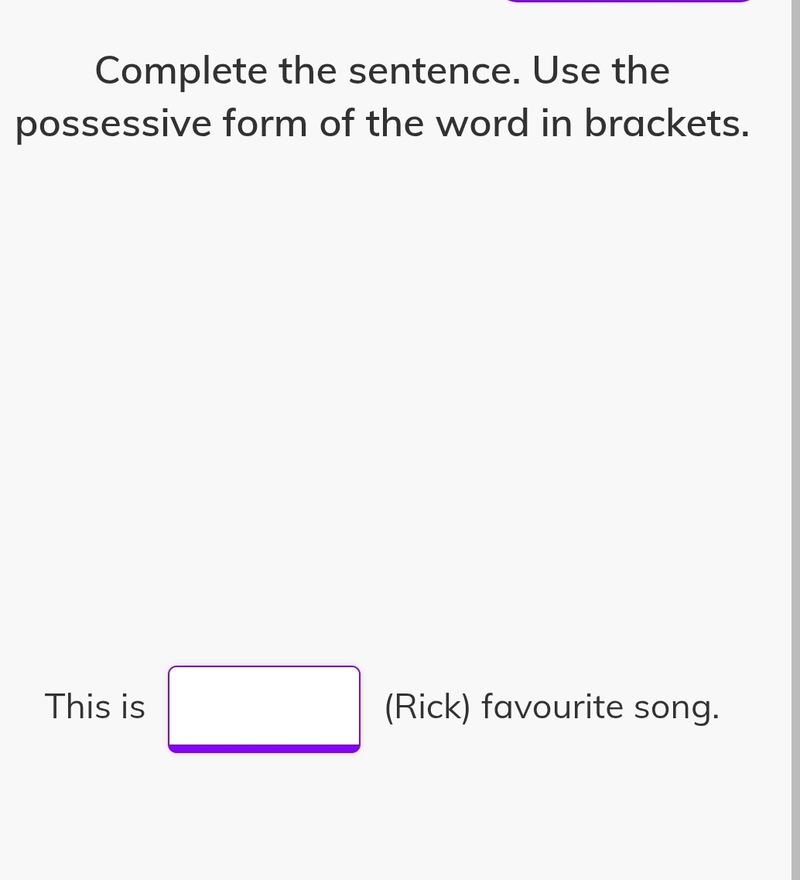Screen dimensions: 800x880
Task: Click the blank answer input box
Action: click(264, 706)
